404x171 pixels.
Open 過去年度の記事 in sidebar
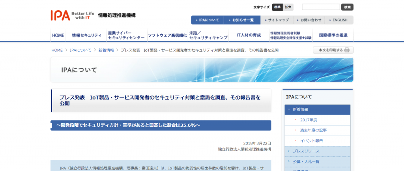318,130
